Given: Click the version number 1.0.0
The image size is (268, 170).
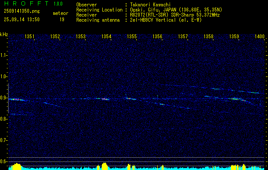Looking at the screenshot, I should click(58, 4).
